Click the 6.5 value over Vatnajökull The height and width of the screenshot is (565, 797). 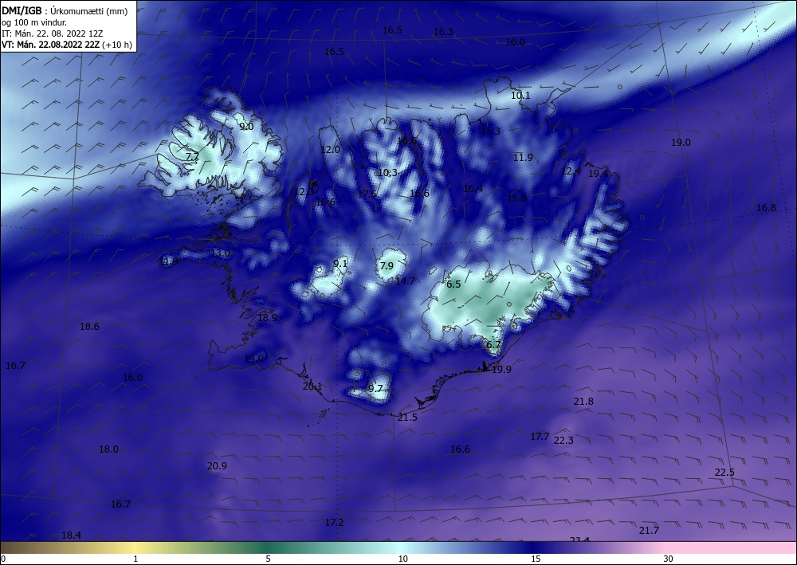[x=453, y=284]
